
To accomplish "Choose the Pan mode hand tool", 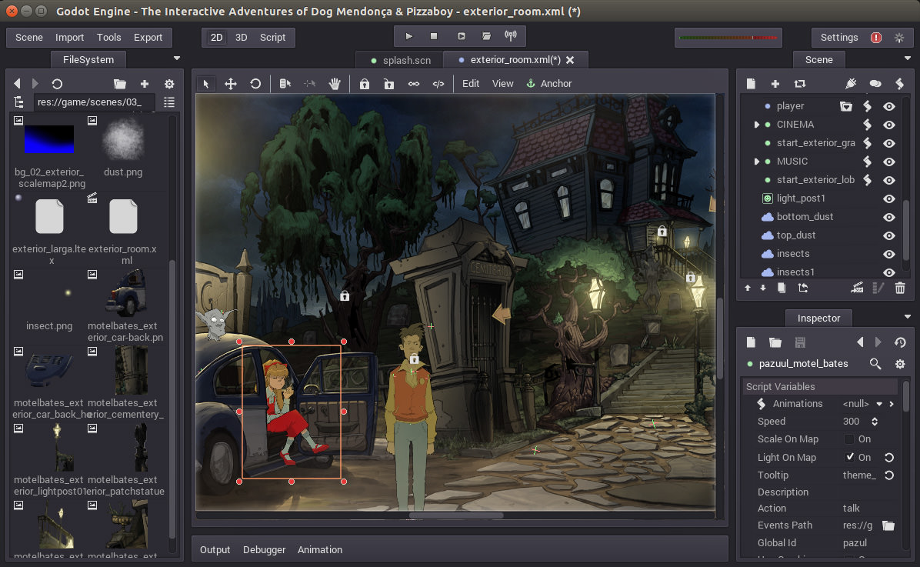I will (x=335, y=83).
